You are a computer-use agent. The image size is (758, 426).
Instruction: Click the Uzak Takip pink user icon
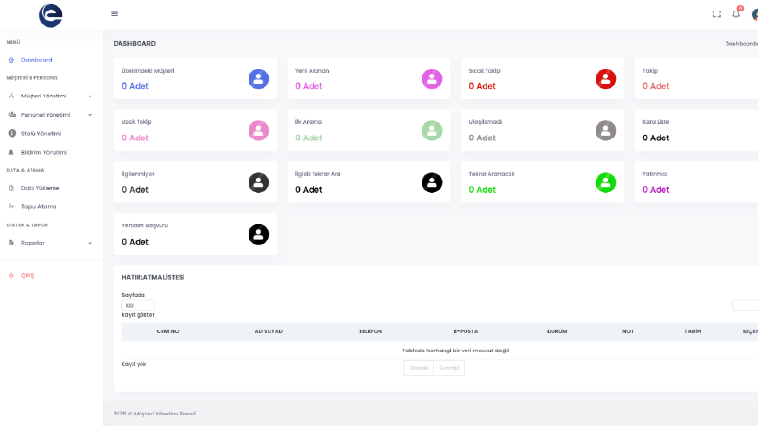tap(259, 131)
